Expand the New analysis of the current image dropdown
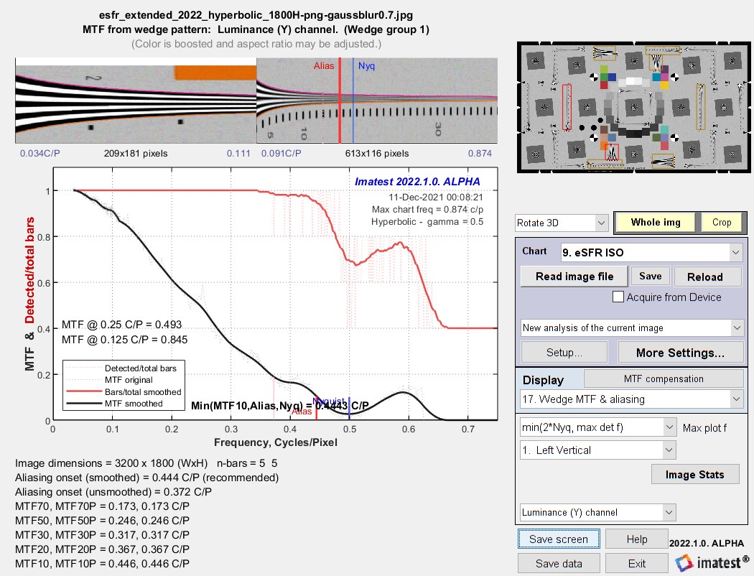Viewport: 754px width, 576px height. click(632, 328)
